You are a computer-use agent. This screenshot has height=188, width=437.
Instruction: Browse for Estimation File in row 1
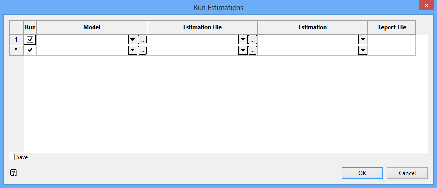252,40
